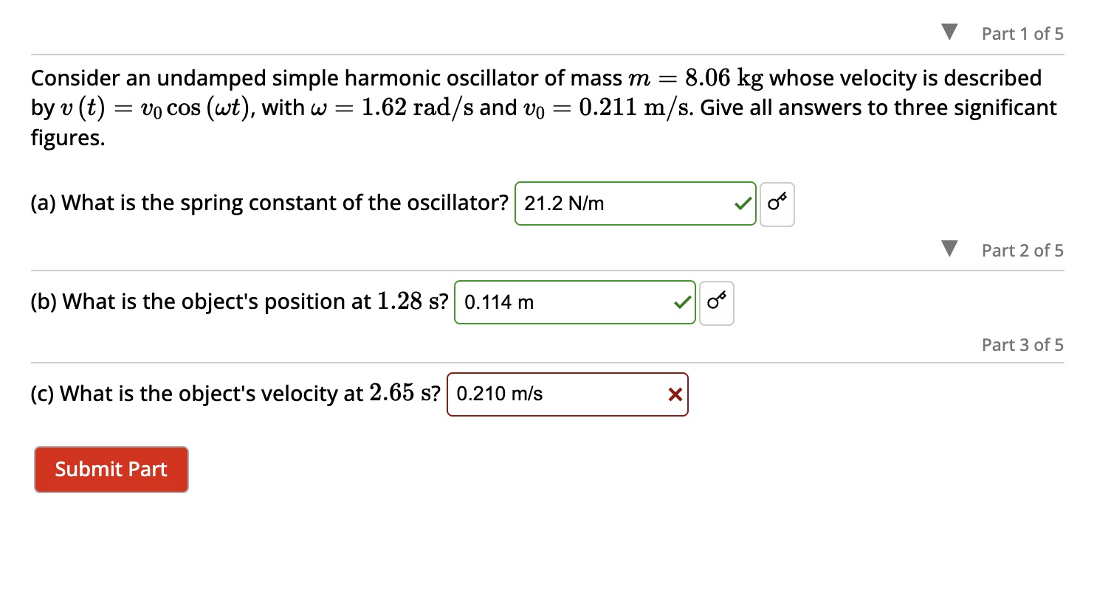The width and height of the screenshot is (1111, 606).
Task: Click the green checkmark on the position answer
Action: pos(681,302)
